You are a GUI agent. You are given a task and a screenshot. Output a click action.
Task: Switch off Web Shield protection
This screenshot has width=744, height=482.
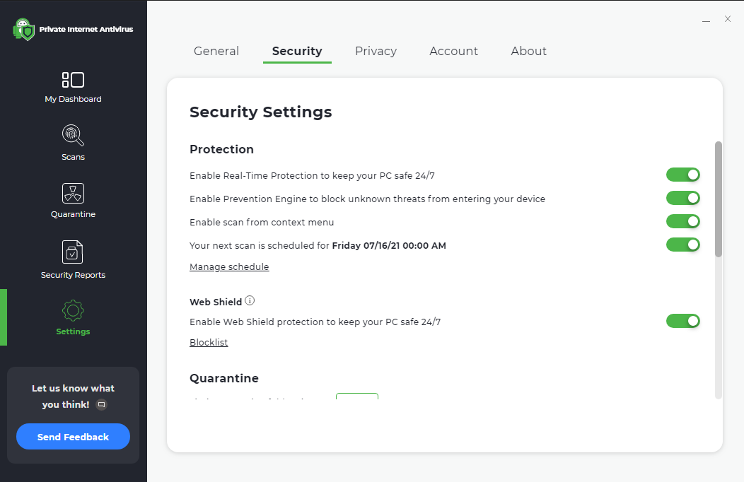(x=682, y=321)
